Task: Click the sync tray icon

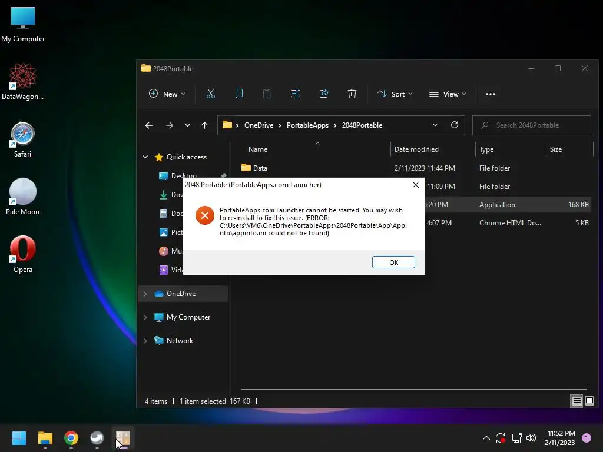Action: (x=501, y=438)
